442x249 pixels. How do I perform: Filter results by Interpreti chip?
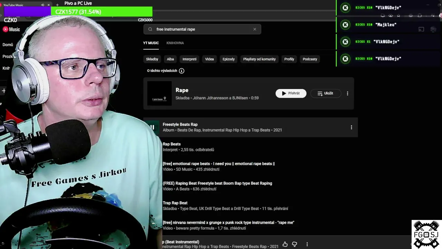coord(189,59)
